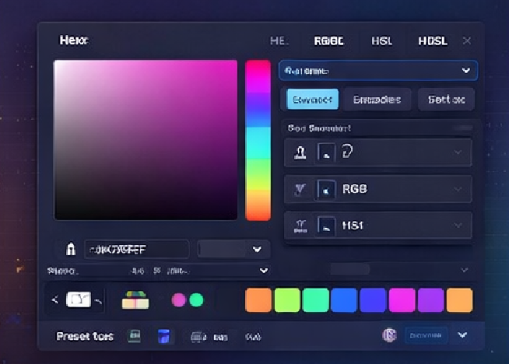Click the vertical rainbow hue slider

[258, 140]
